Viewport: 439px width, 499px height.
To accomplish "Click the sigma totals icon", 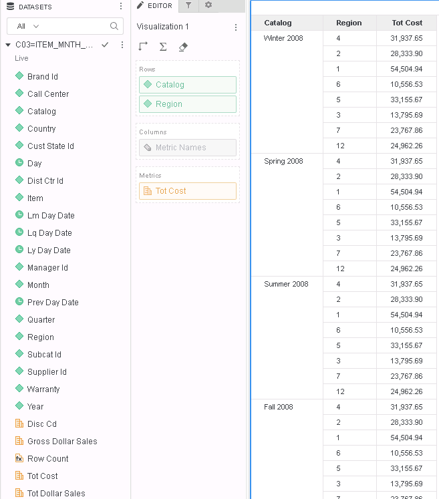I will [163, 47].
